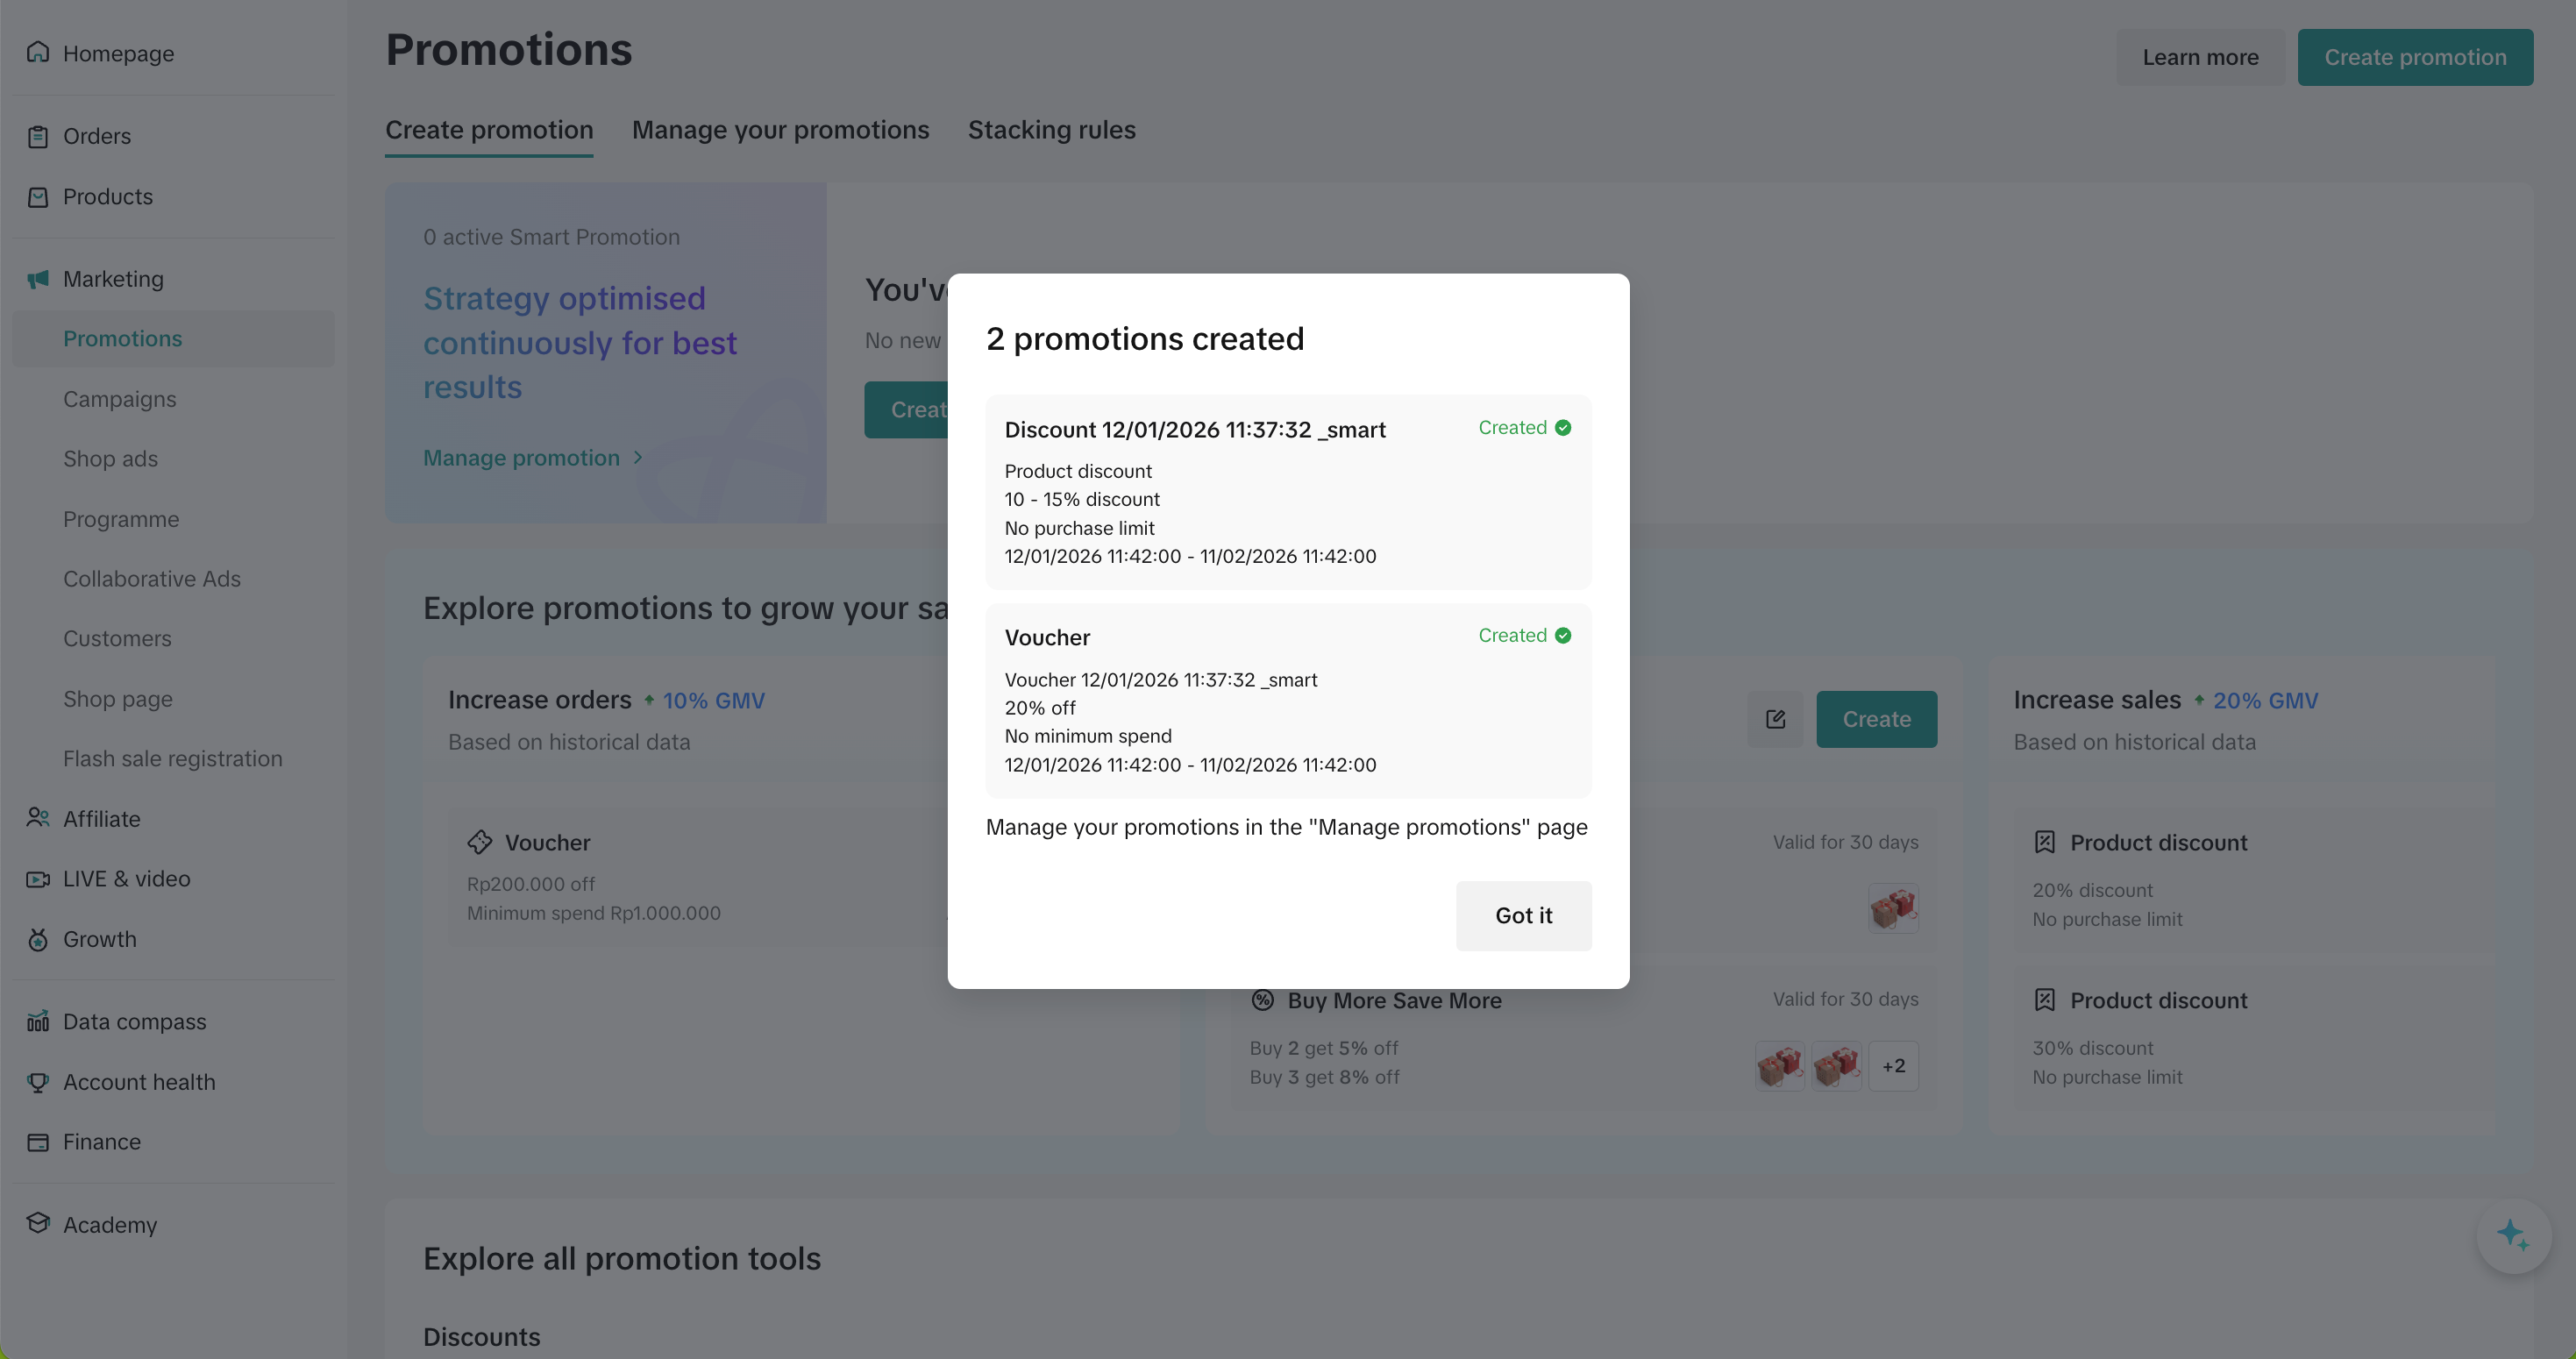The image size is (2576, 1359).
Task: Click the Products bag icon
Action: [x=38, y=197]
